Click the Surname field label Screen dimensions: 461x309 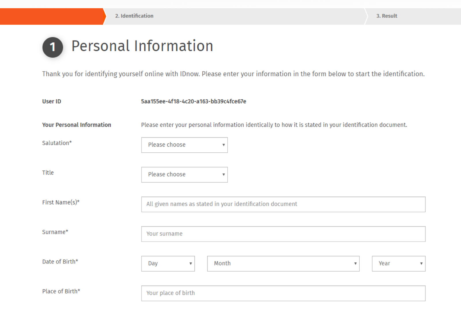(x=55, y=232)
